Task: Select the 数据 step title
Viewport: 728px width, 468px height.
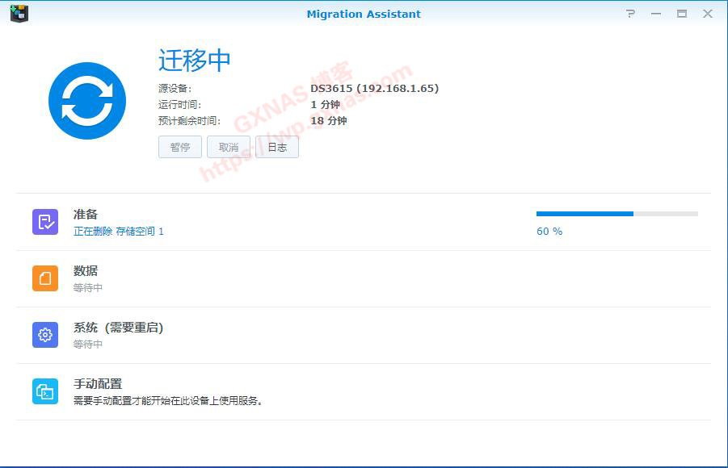Action: [86, 271]
